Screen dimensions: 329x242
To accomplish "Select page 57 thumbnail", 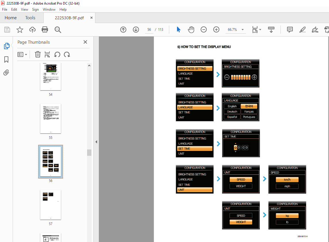I will (x=51, y=205).
